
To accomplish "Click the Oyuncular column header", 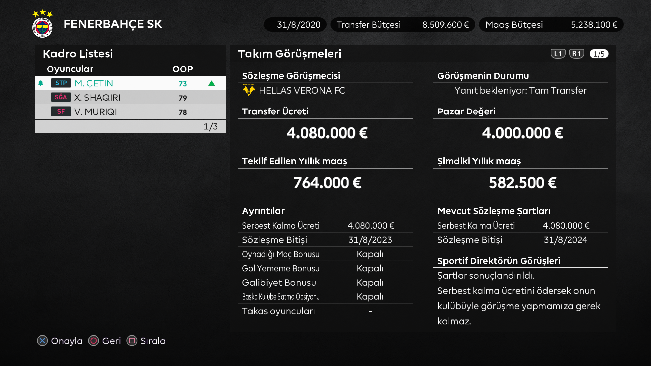I will tap(70, 69).
